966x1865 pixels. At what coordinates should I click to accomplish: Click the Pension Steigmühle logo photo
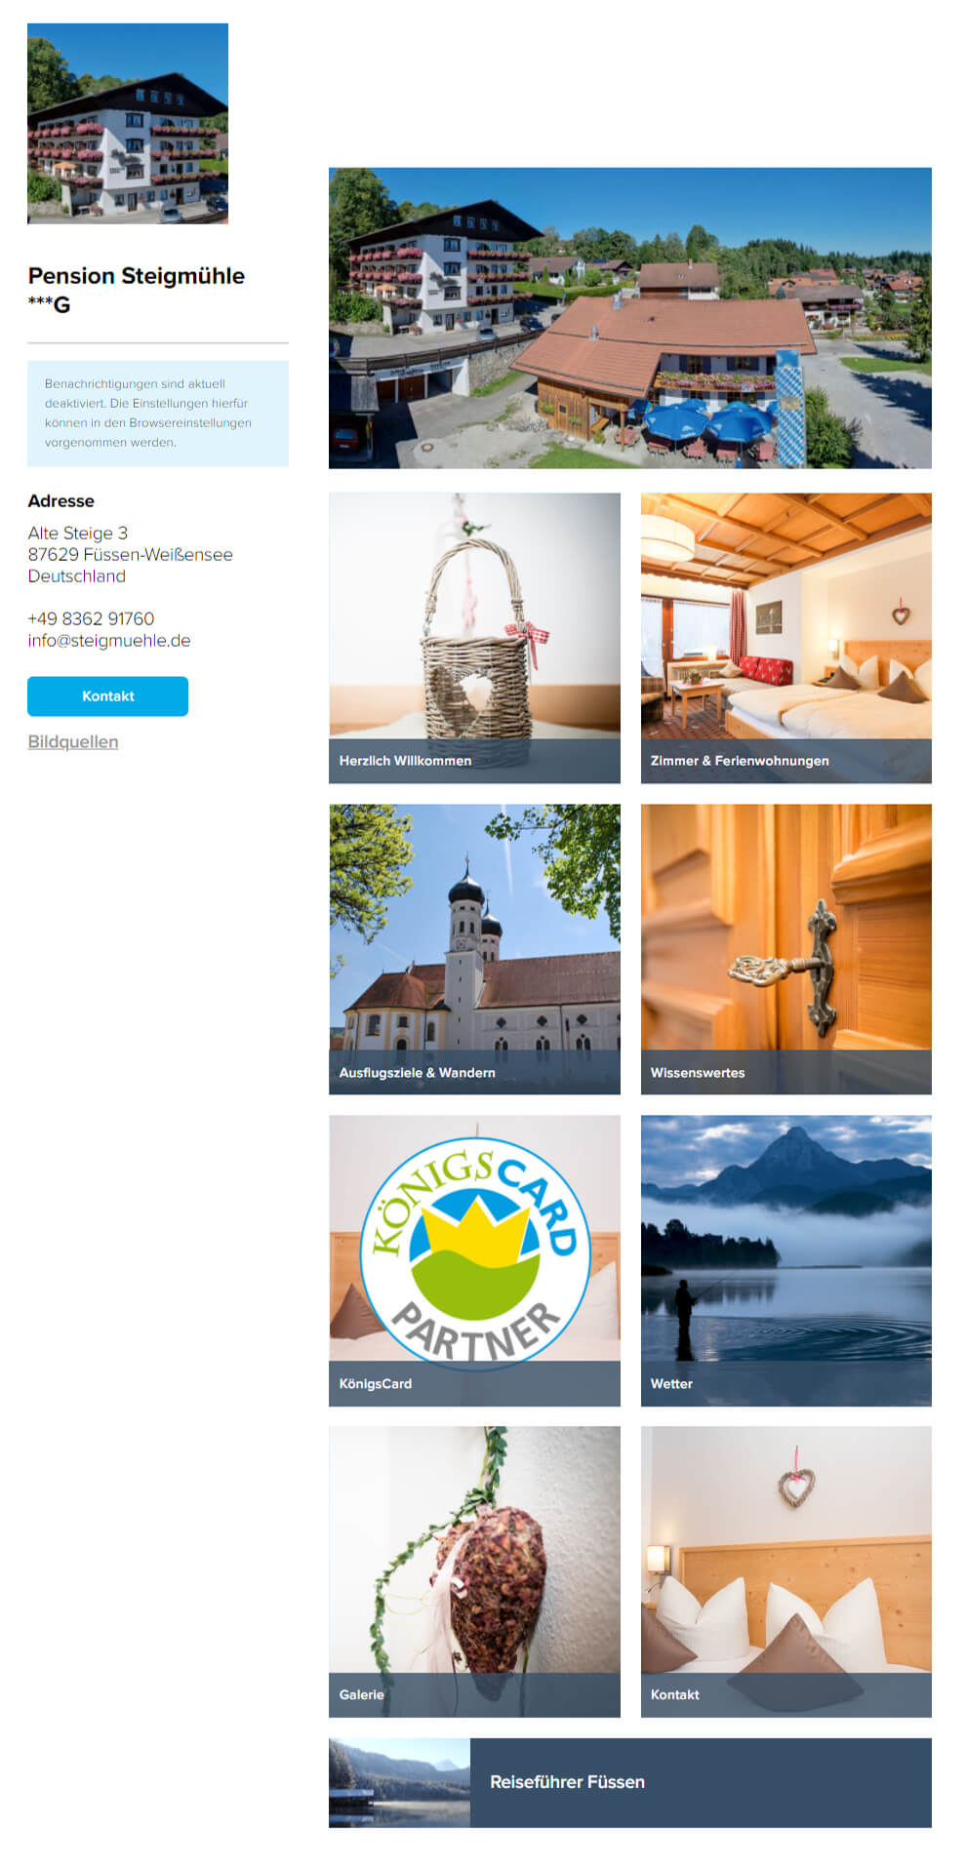tap(128, 124)
